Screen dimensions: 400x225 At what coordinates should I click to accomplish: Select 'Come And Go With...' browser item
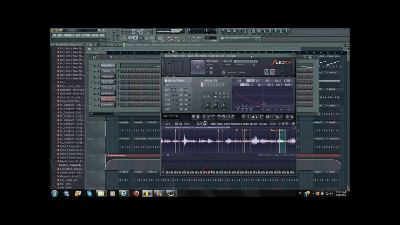pos(71,101)
